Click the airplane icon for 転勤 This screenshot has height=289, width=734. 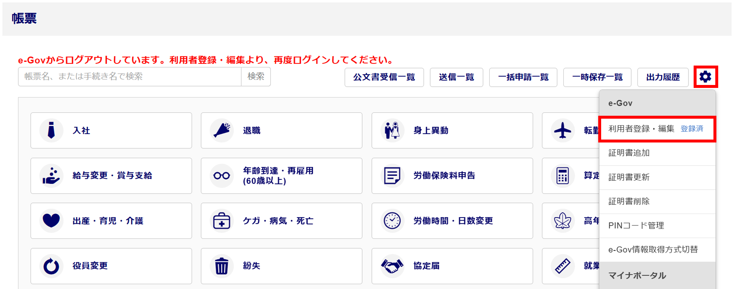click(x=562, y=130)
